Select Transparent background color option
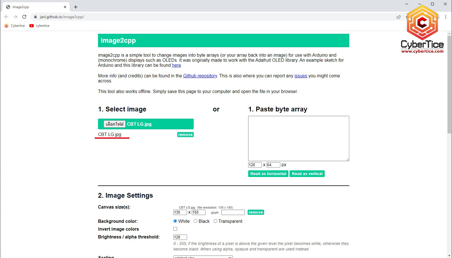 click(x=215, y=221)
